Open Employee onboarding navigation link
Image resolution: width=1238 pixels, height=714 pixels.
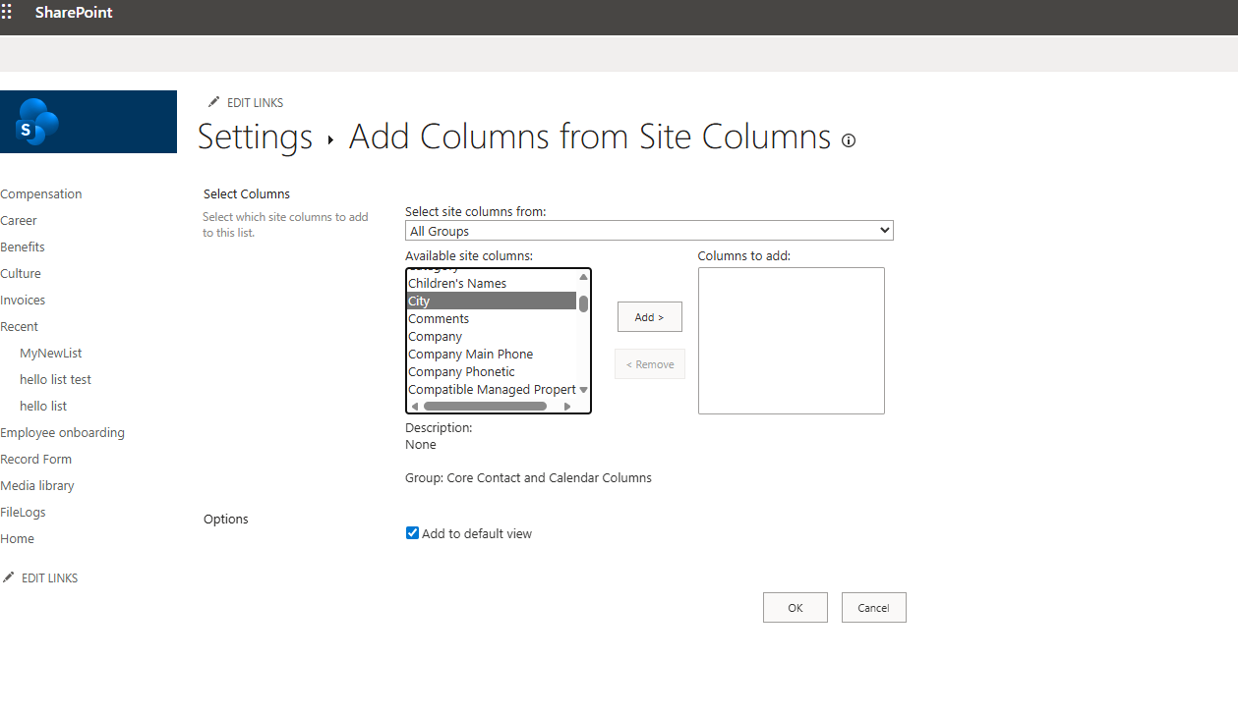(62, 433)
